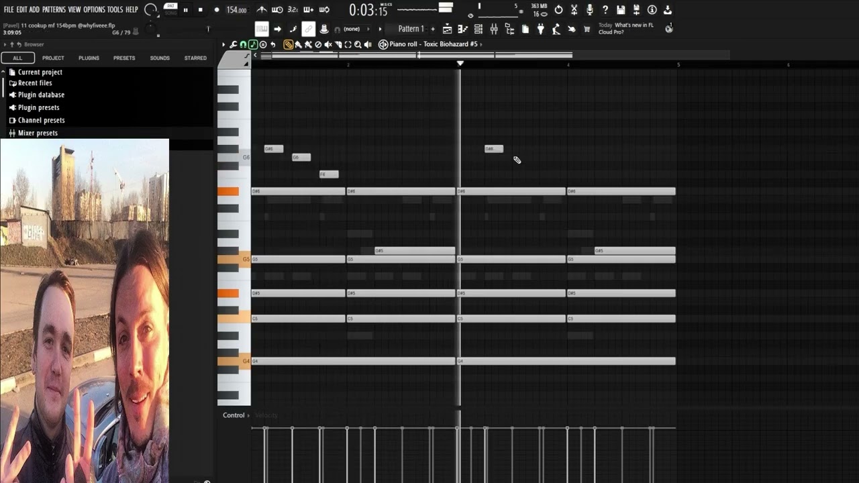The width and height of the screenshot is (859, 483).
Task: Open the help question mark icon
Action: pyautogui.click(x=605, y=9)
